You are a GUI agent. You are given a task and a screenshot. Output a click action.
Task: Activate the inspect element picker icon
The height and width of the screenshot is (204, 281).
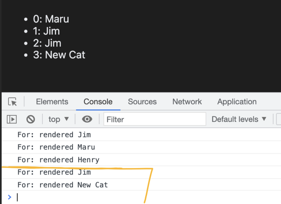point(13,102)
